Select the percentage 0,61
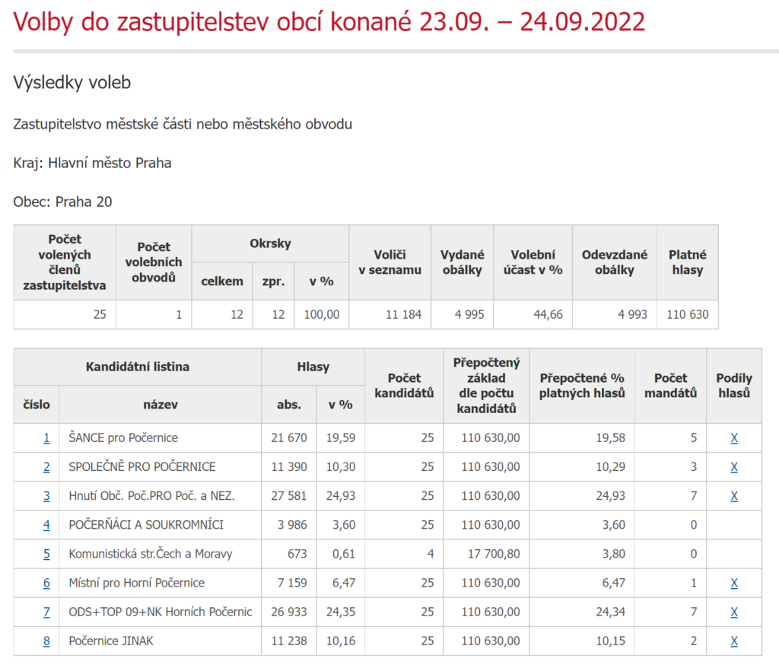779x671 pixels. click(344, 554)
